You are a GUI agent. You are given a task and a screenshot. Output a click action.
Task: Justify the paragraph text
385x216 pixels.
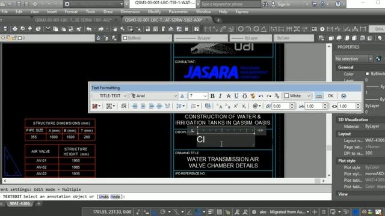pos(159,106)
